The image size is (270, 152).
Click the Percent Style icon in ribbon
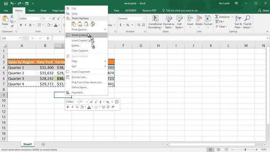[127, 25]
